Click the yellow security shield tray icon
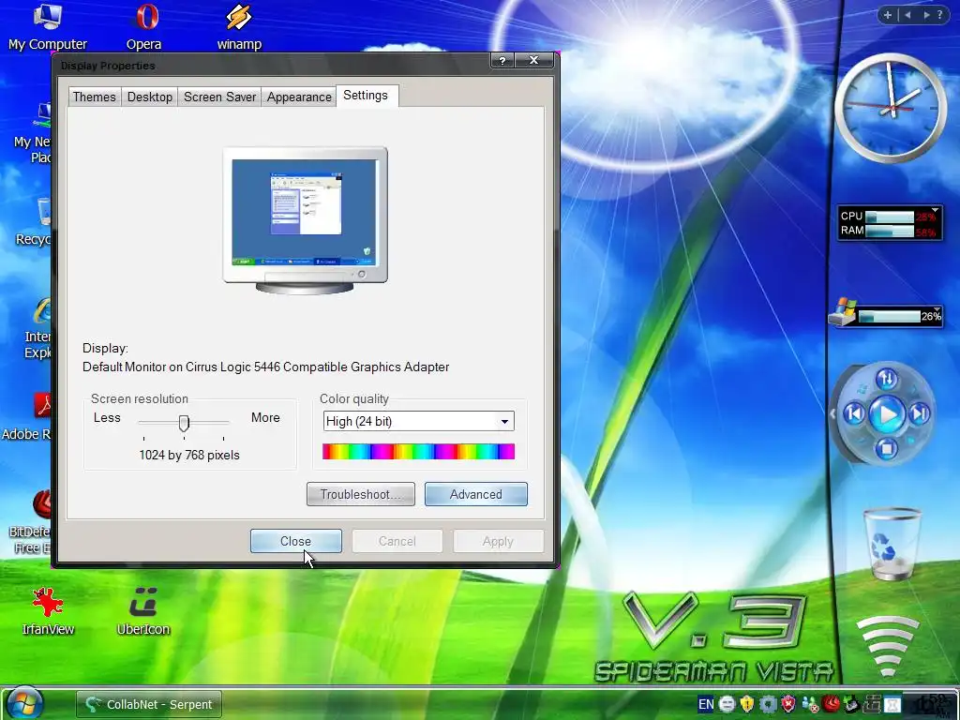Viewport: 960px width, 720px height. [747, 704]
